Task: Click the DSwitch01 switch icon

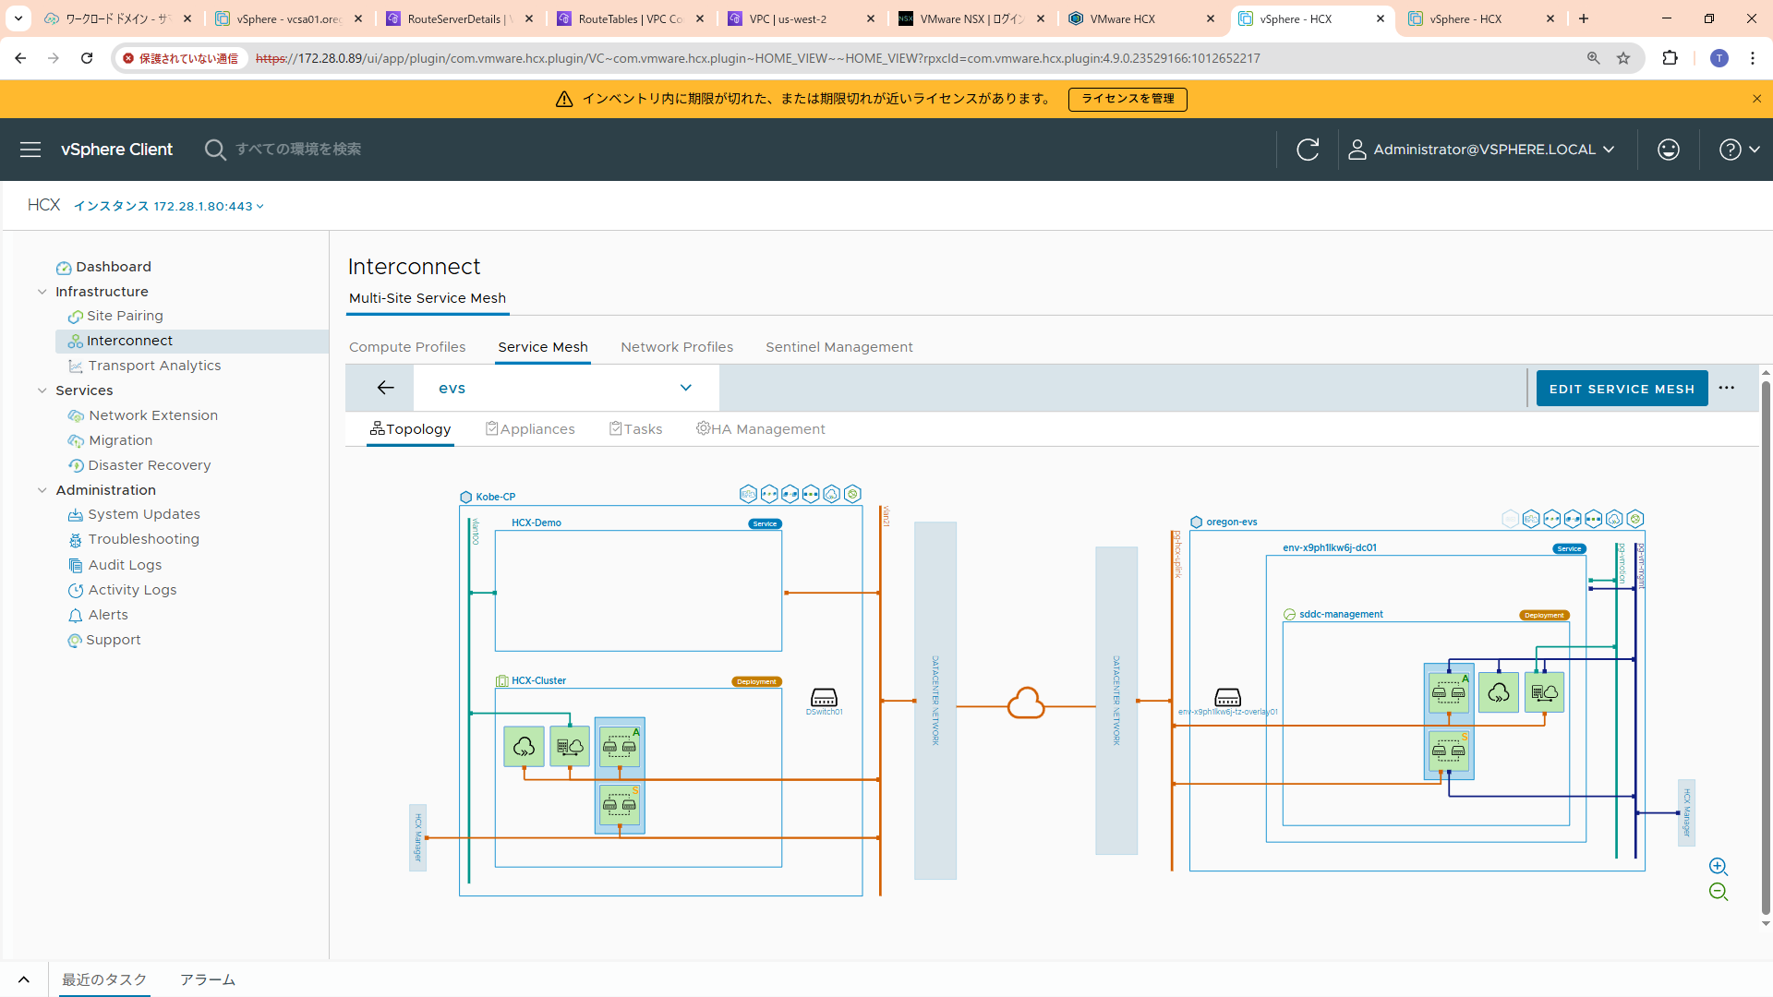Action: tap(824, 698)
